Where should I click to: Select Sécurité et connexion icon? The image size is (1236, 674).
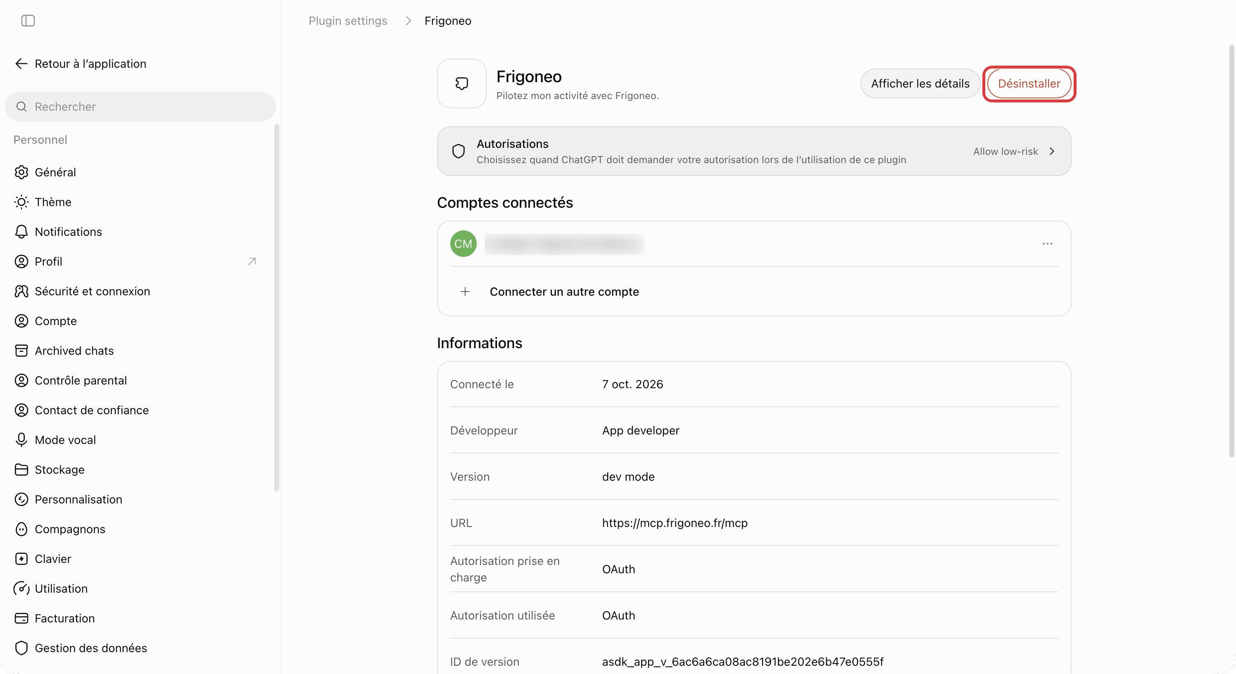pyautogui.click(x=21, y=291)
